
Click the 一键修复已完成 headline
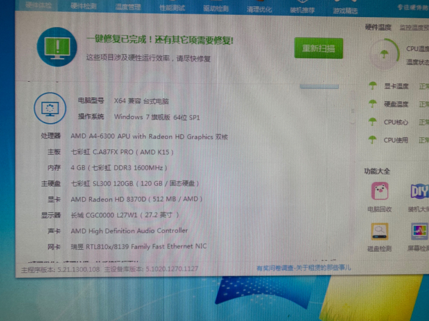click(x=160, y=40)
